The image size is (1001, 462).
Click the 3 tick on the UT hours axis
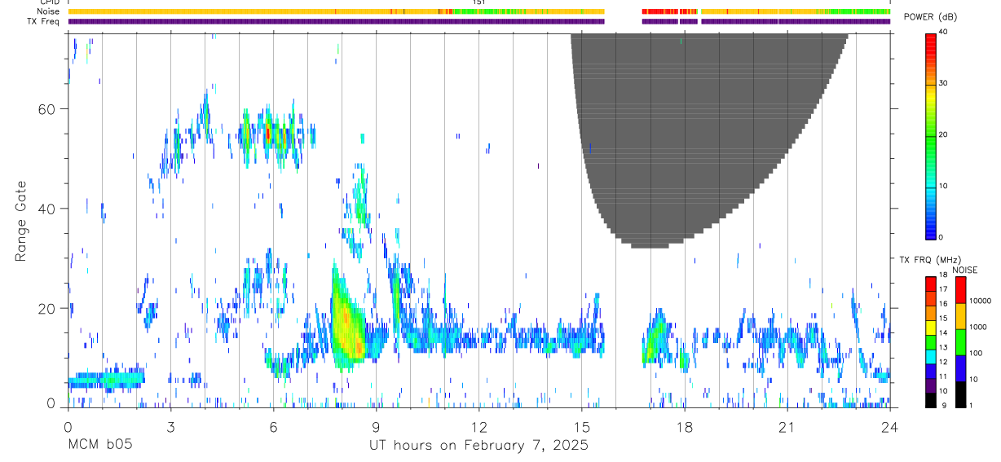pyautogui.click(x=170, y=426)
